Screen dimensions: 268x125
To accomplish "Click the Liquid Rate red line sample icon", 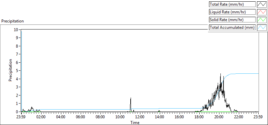I will click(262, 12).
